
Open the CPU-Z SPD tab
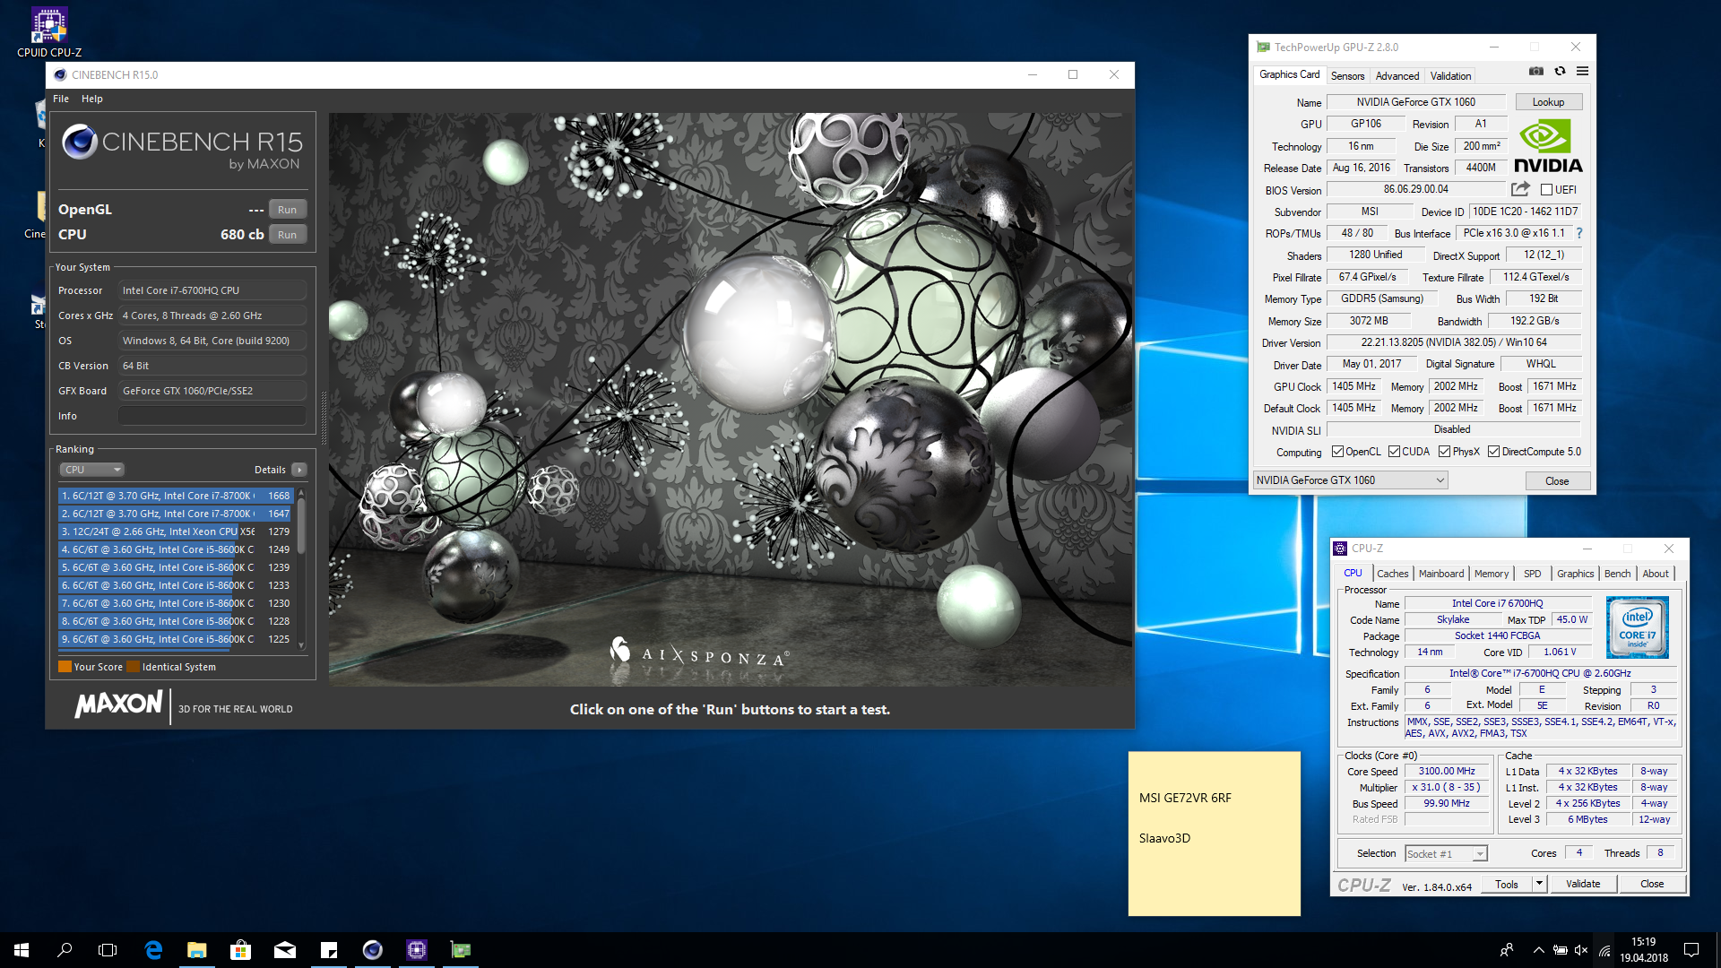point(1533,574)
